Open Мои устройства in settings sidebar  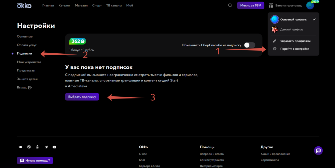click(x=29, y=62)
